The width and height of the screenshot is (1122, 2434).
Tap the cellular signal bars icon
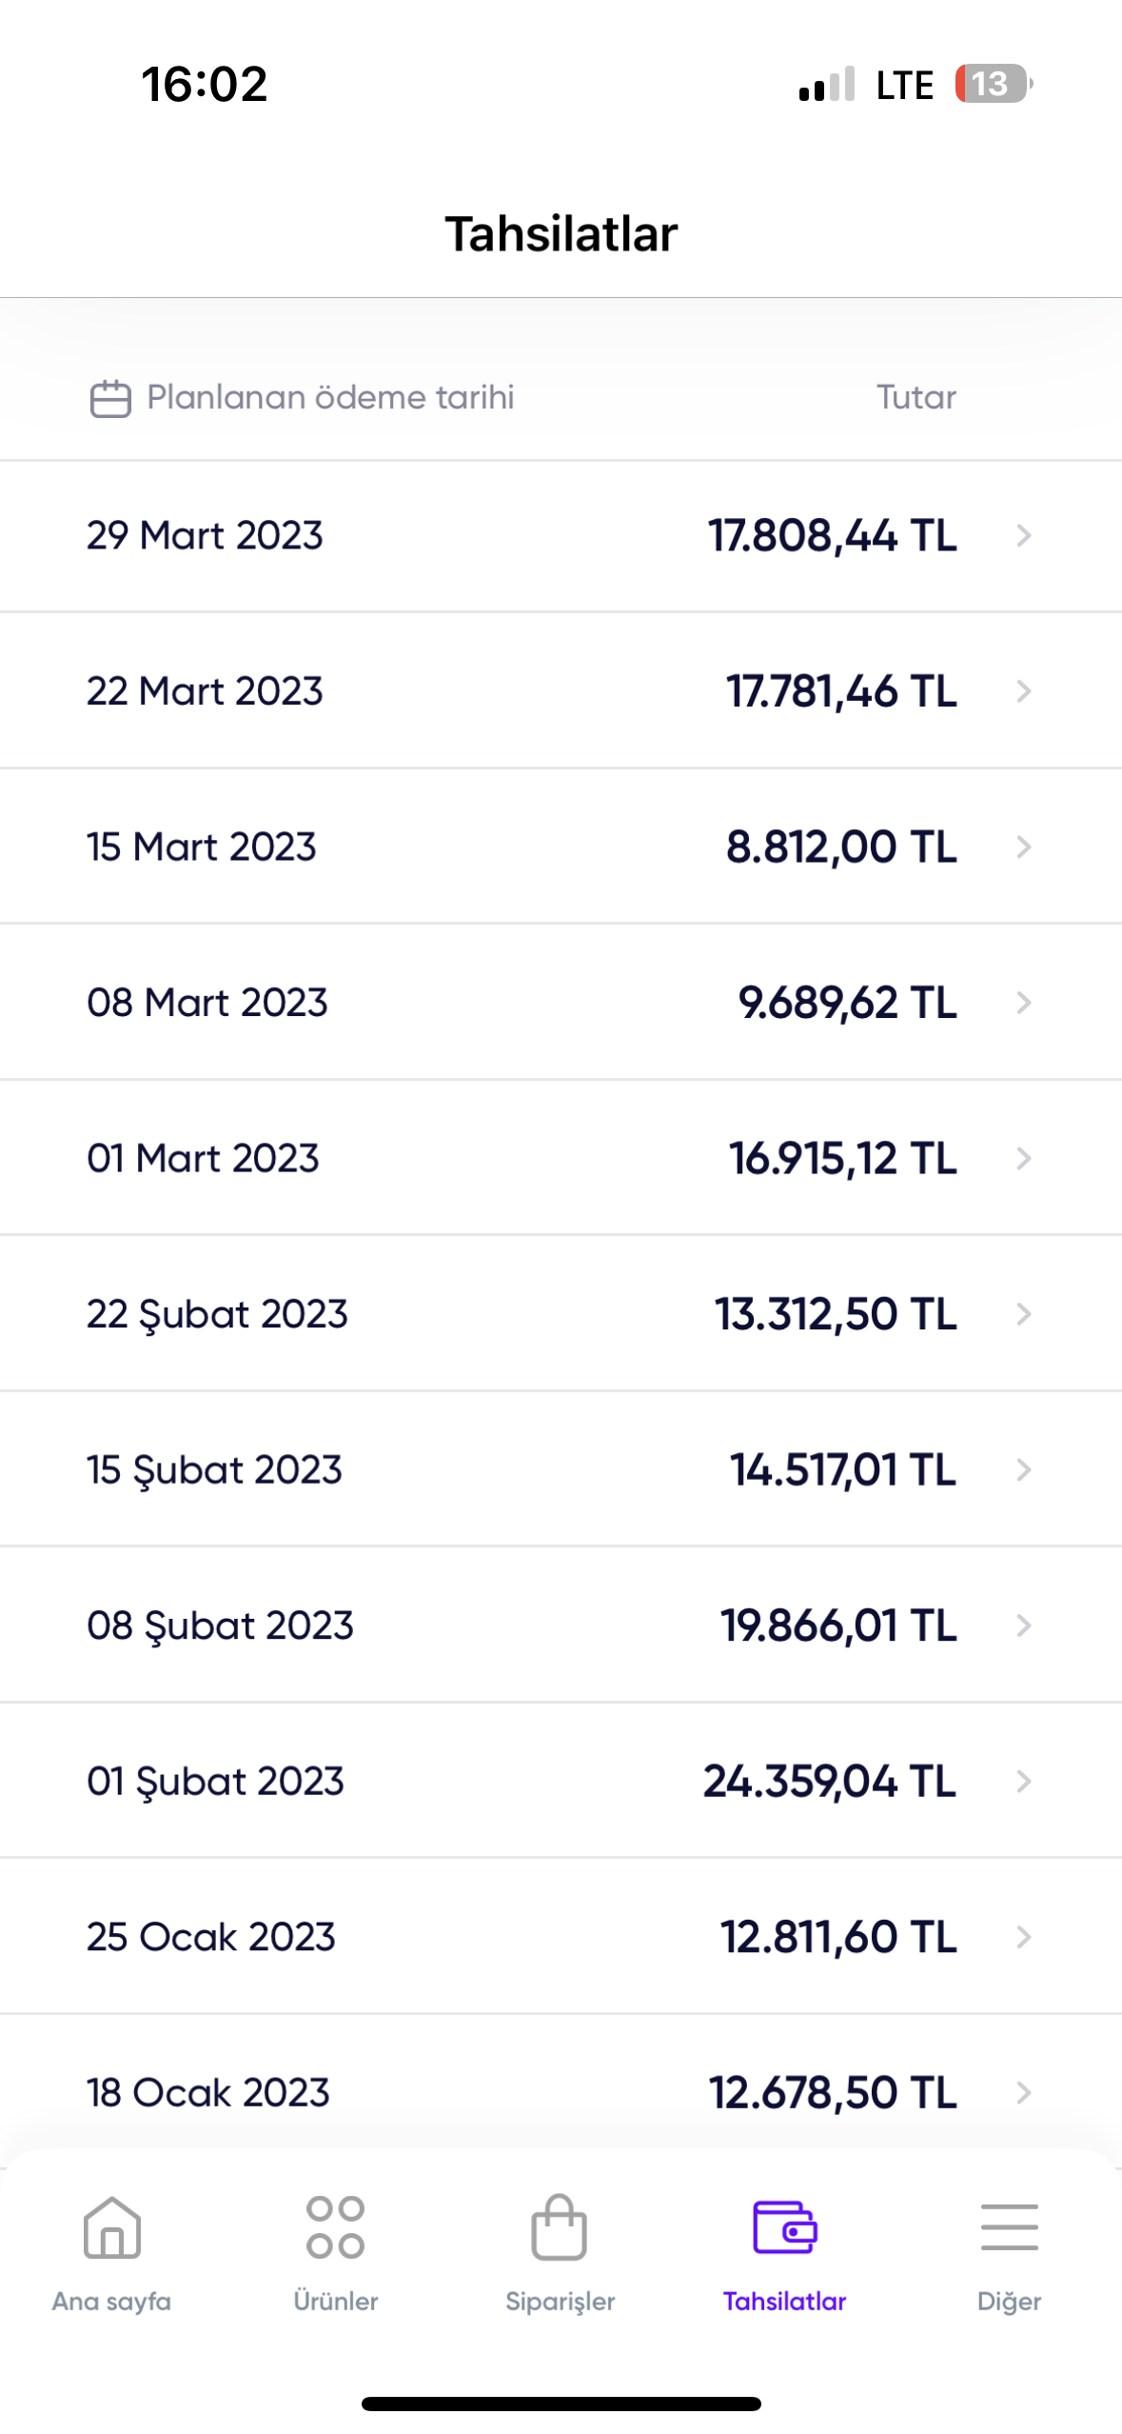coord(827,84)
